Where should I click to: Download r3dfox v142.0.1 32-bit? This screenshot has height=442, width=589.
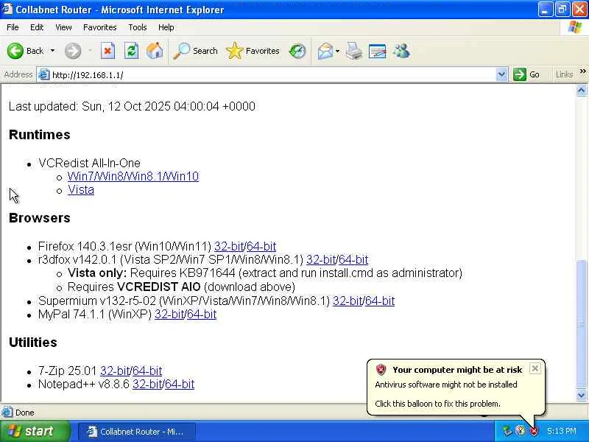[321, 260]
